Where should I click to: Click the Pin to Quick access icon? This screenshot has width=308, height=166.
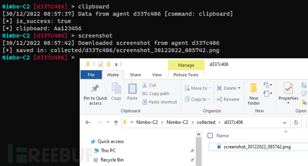point(95,88)
